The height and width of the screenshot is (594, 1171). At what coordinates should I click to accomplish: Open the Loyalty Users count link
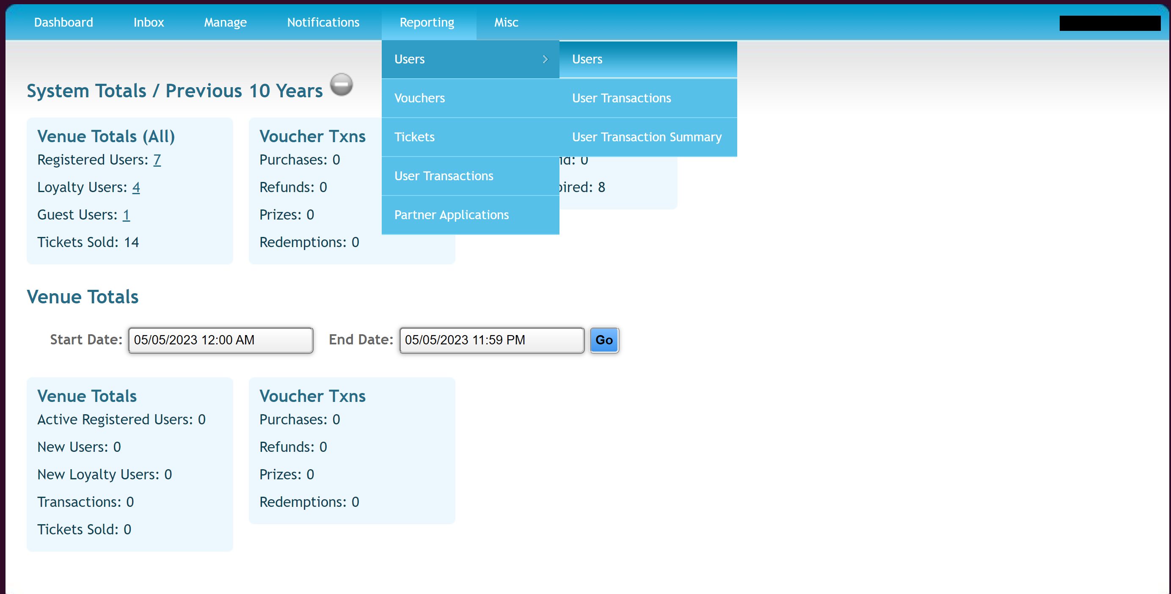click(136, 187)
